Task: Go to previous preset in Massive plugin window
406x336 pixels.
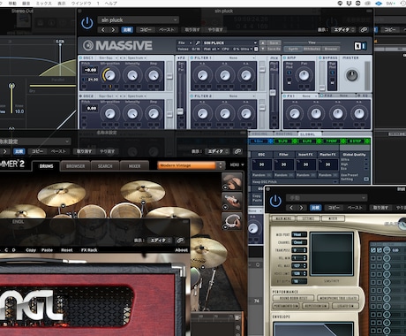Action: pyautogui.click(x=103, y=30)
